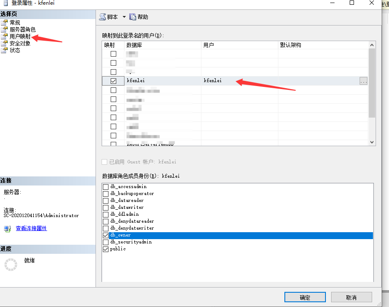Confirm with the 确定 button
The image size is (389, 307).
(305, 297)
